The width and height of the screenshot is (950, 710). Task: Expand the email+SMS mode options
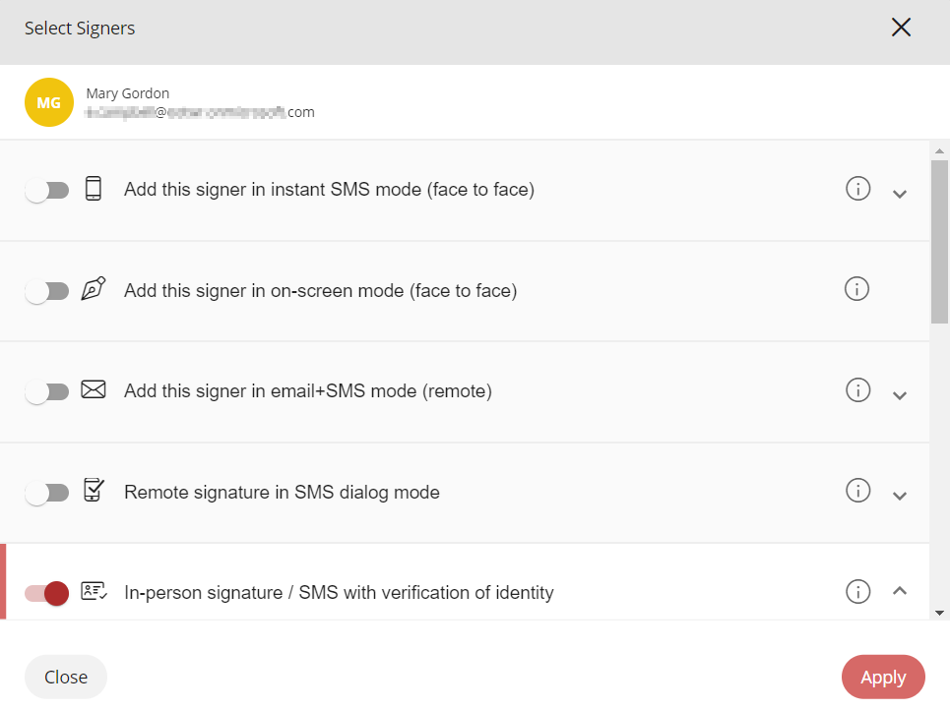click(899, 395)
